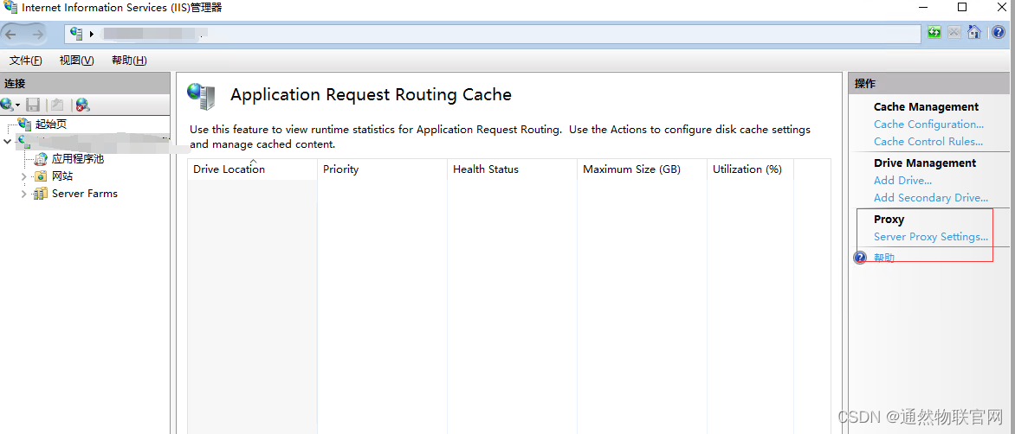Viewport: 1015px width, 434px height.
Task: Select 起始页 start page in tree
Action: 50,124
